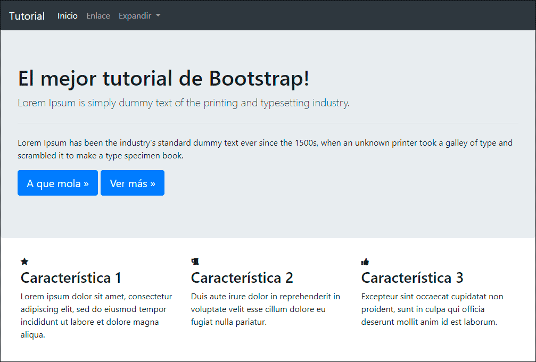536x362 pixels.
Task: Click the Tutorial brand link
Action: pos(27,16)
